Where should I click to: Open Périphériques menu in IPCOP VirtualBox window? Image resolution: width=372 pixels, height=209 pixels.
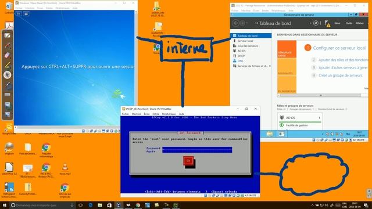pyautogui.click(x=169, y=114)
